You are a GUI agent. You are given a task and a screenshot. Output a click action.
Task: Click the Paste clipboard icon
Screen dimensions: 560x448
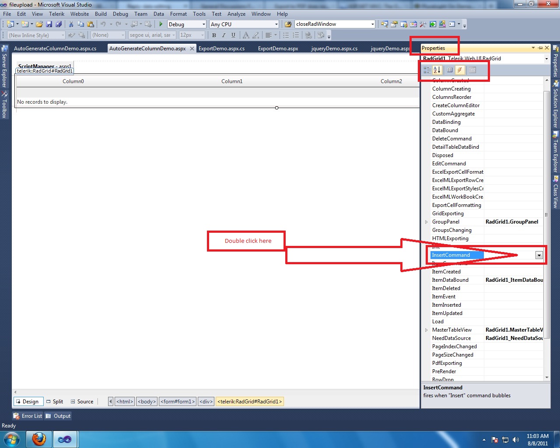point(91,24)
